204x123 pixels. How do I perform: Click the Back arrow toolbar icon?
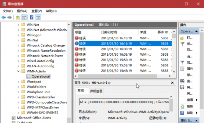coord(4,17)
